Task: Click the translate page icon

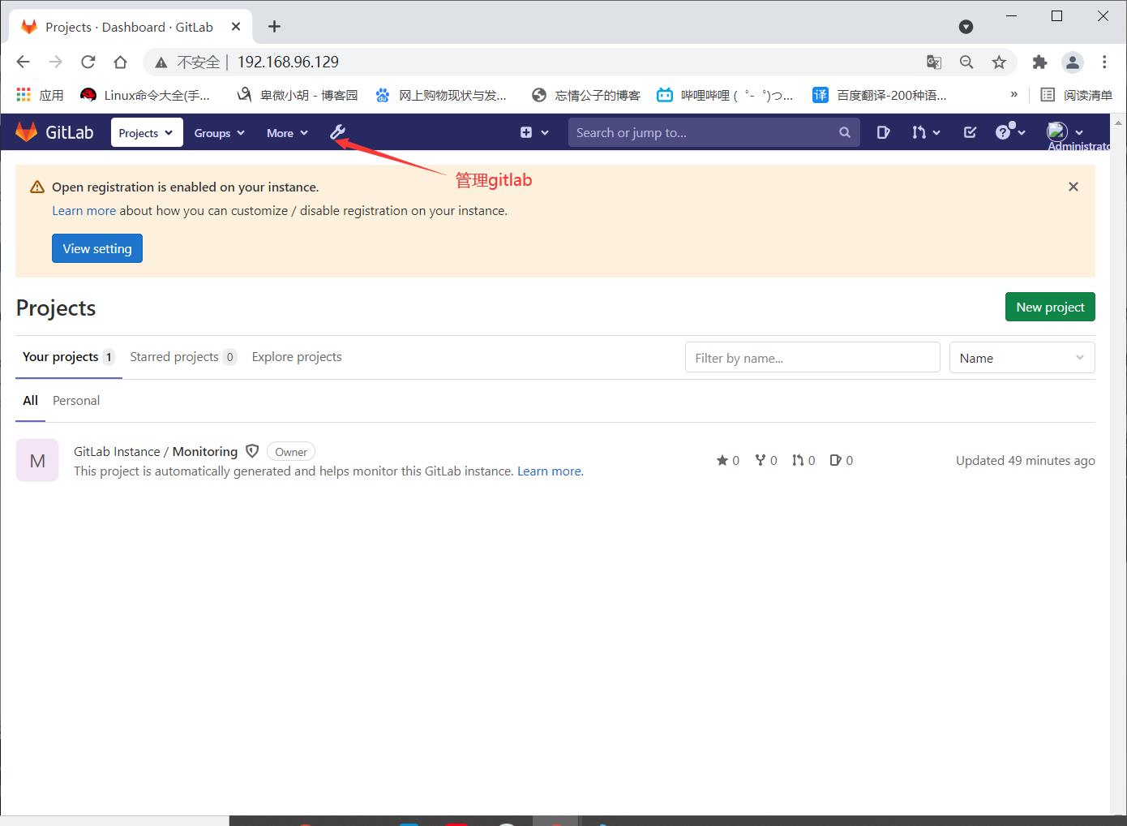Action: (934, 62)
